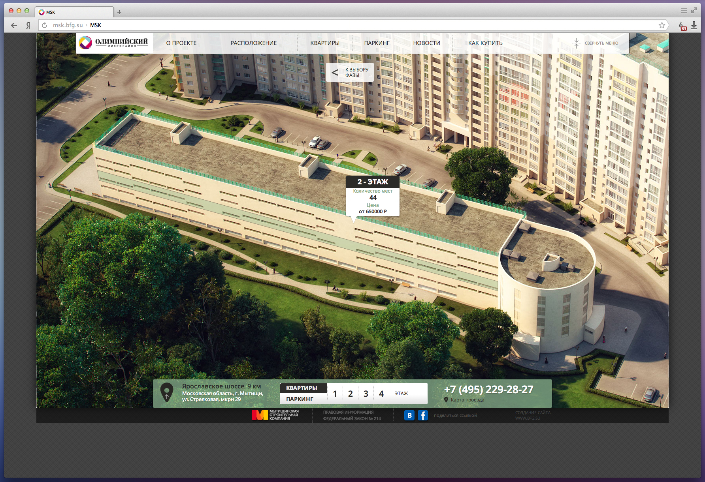Click the browser back arrow
705x482 pixels.
pos(14,25)
